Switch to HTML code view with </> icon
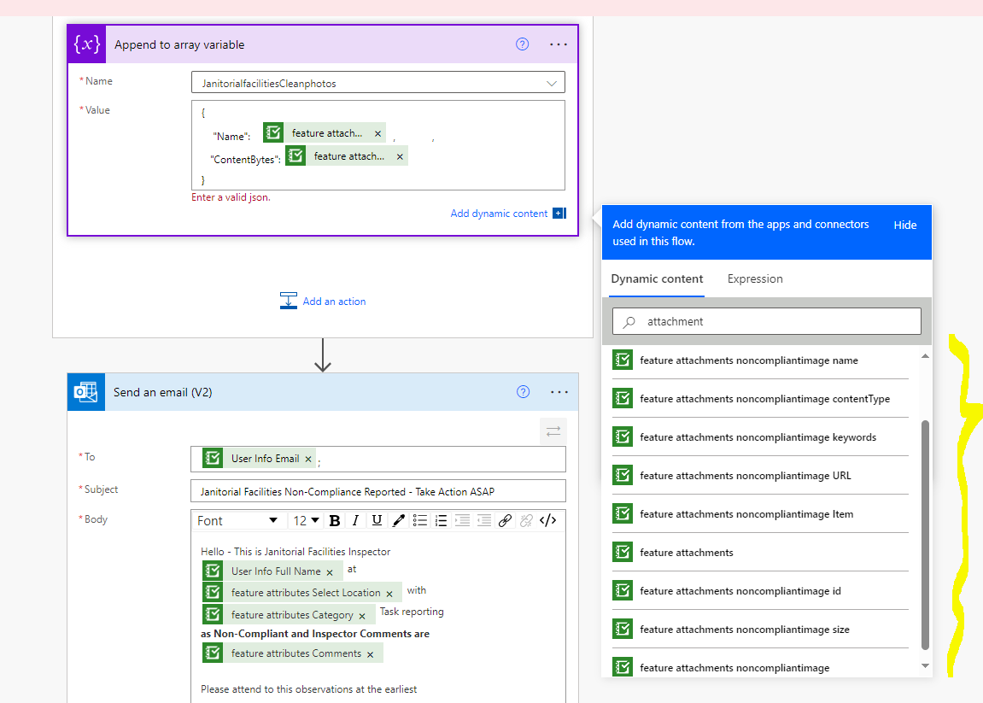The height and width of the screenshot is (703, 983). click(548, 520)
